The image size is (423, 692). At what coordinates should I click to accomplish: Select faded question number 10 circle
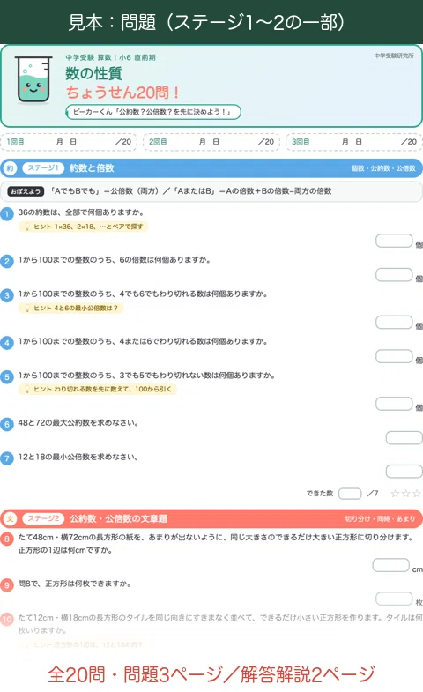click(x=7, y=619)
